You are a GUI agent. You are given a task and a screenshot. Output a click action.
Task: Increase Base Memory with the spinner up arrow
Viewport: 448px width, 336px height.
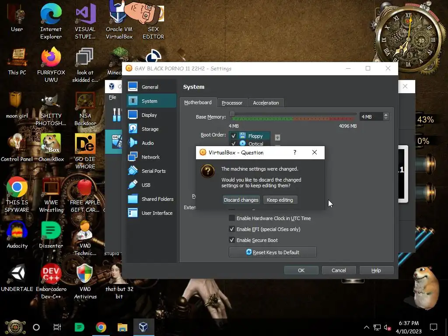386,115
